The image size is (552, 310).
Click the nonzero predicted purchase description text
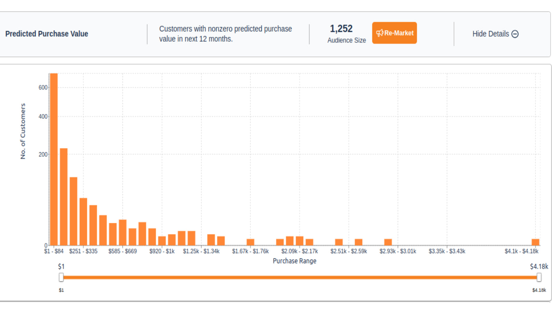pyautogui.click(x=225, y=34)
